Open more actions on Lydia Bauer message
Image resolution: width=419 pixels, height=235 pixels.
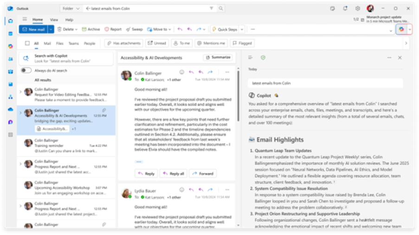(x=227, y=190)
